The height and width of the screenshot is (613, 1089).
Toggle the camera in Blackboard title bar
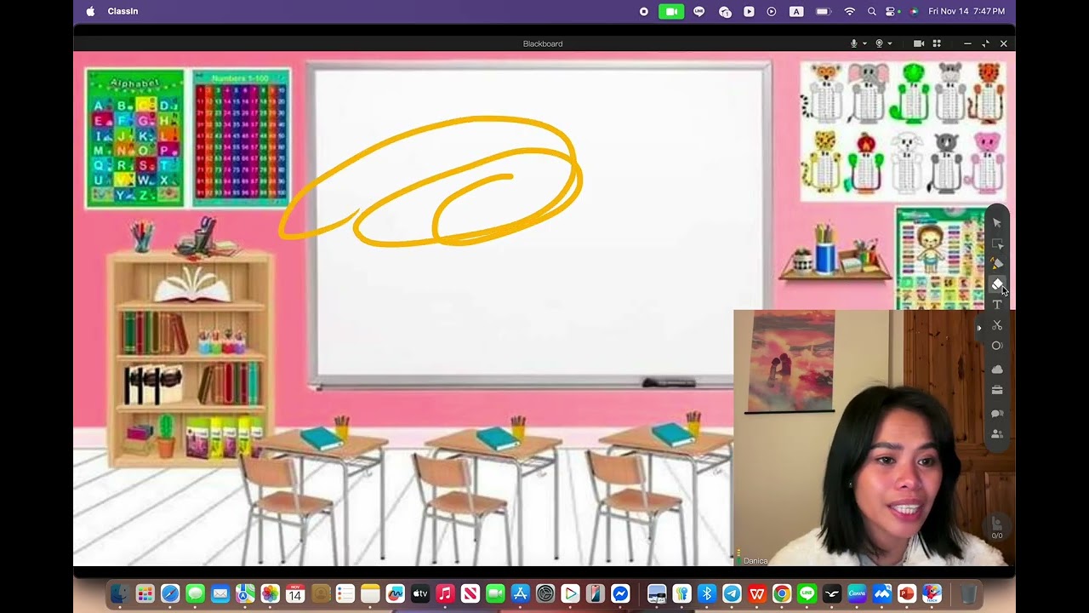click(919, 43)
